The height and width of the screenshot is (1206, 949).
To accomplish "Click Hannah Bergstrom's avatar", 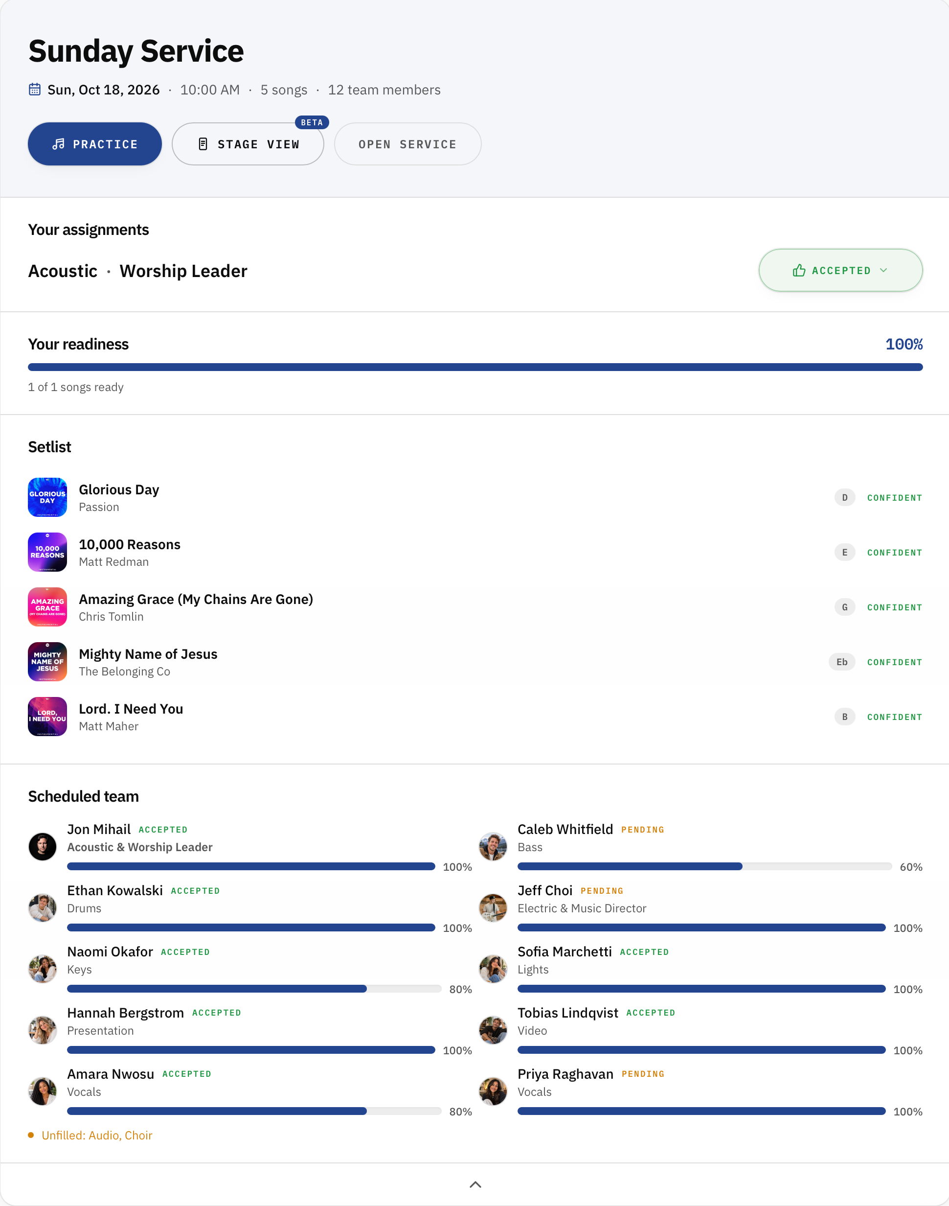I will coord(43,1030).
